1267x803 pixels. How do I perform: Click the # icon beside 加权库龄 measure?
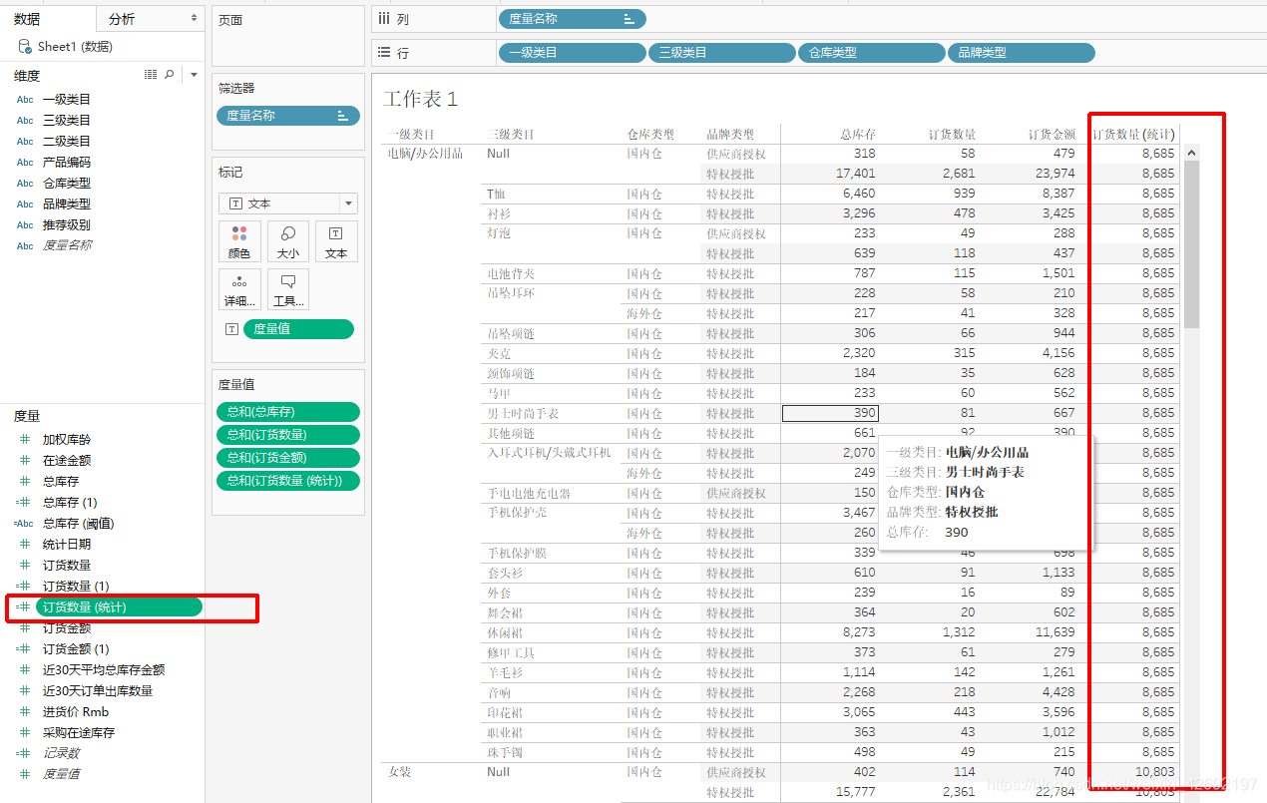[25, 440]
